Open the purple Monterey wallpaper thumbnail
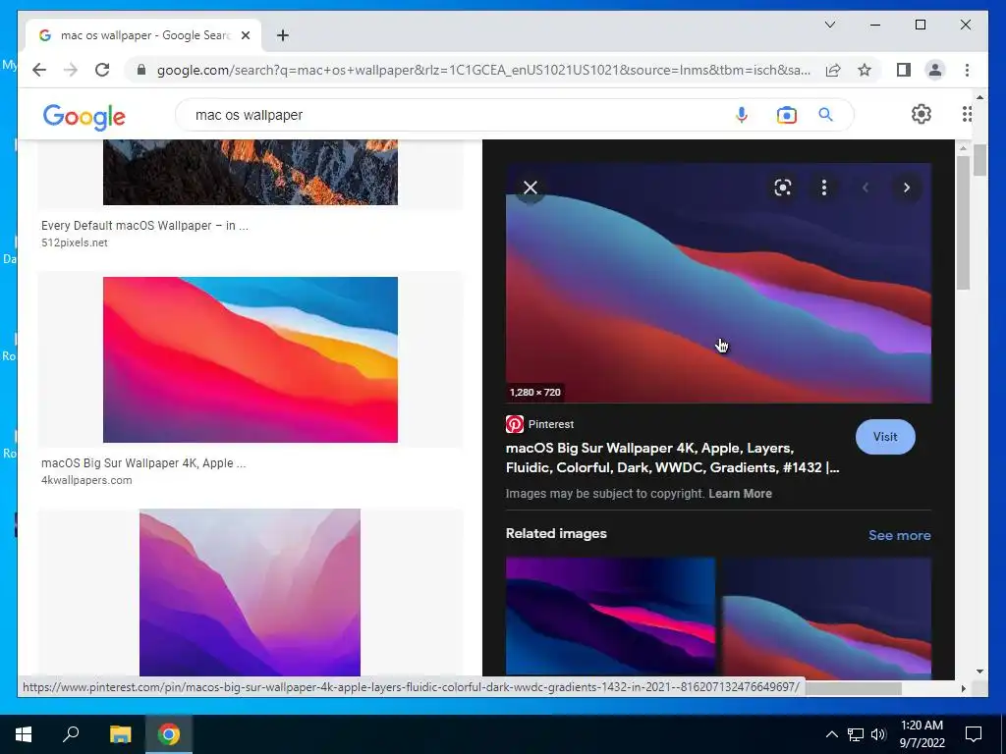Viewport: 1006px width, 754px height. [250, 592]
